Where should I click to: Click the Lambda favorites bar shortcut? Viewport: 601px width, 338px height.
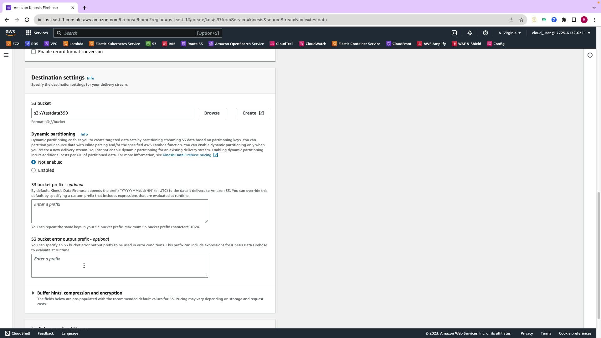click(x=73, y=44)
